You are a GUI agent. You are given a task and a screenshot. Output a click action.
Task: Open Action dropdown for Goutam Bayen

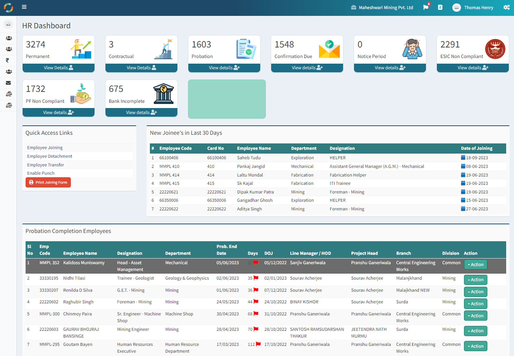[475, 346]
